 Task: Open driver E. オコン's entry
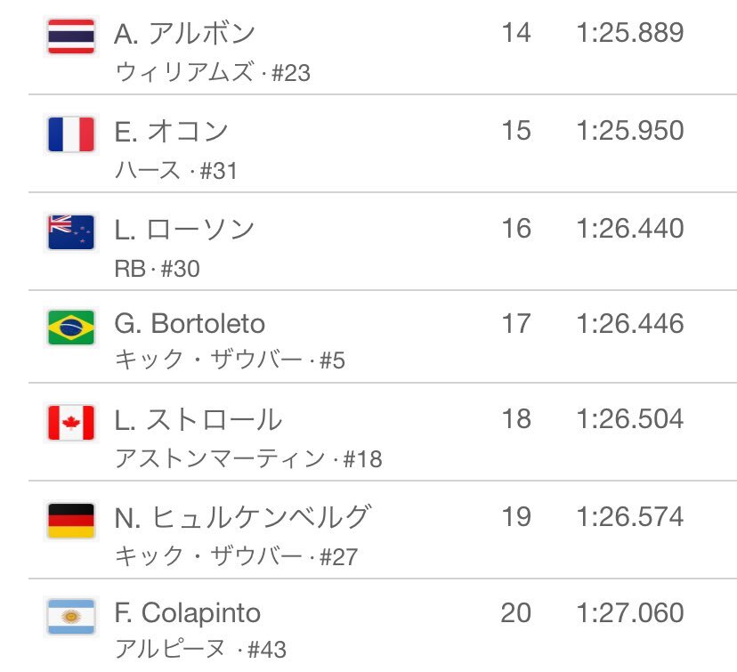tap(171, 132)
